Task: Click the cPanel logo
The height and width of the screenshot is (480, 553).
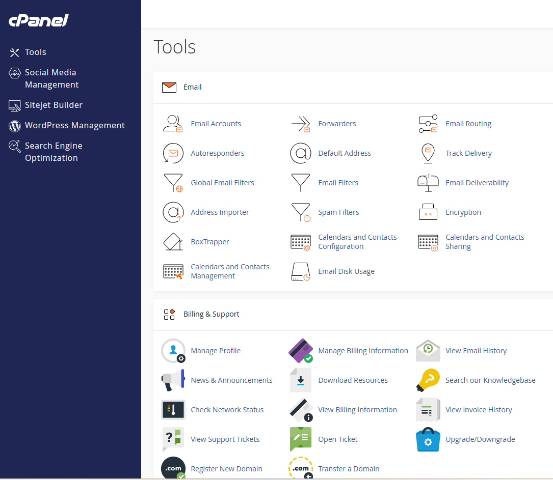Action: coord(38,20)
